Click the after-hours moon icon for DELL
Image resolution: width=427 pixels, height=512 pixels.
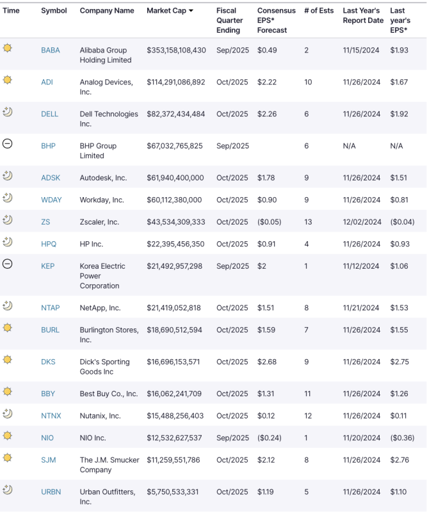[8, 112]
